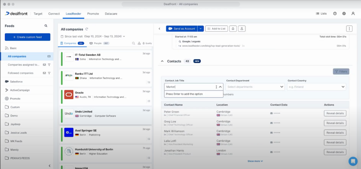Open the help question mark icon

335,14
